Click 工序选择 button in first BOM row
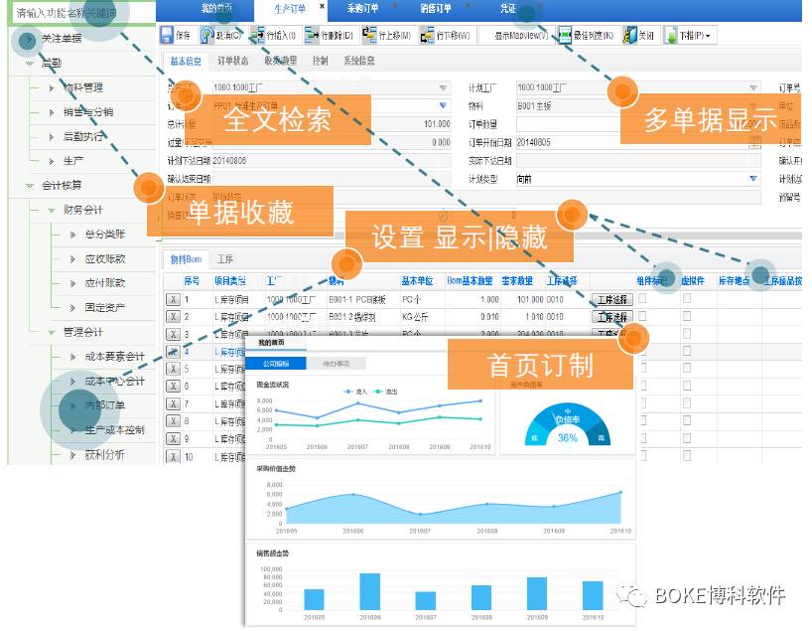This screenshot has height=631, width=812. (x=611, y=299)
